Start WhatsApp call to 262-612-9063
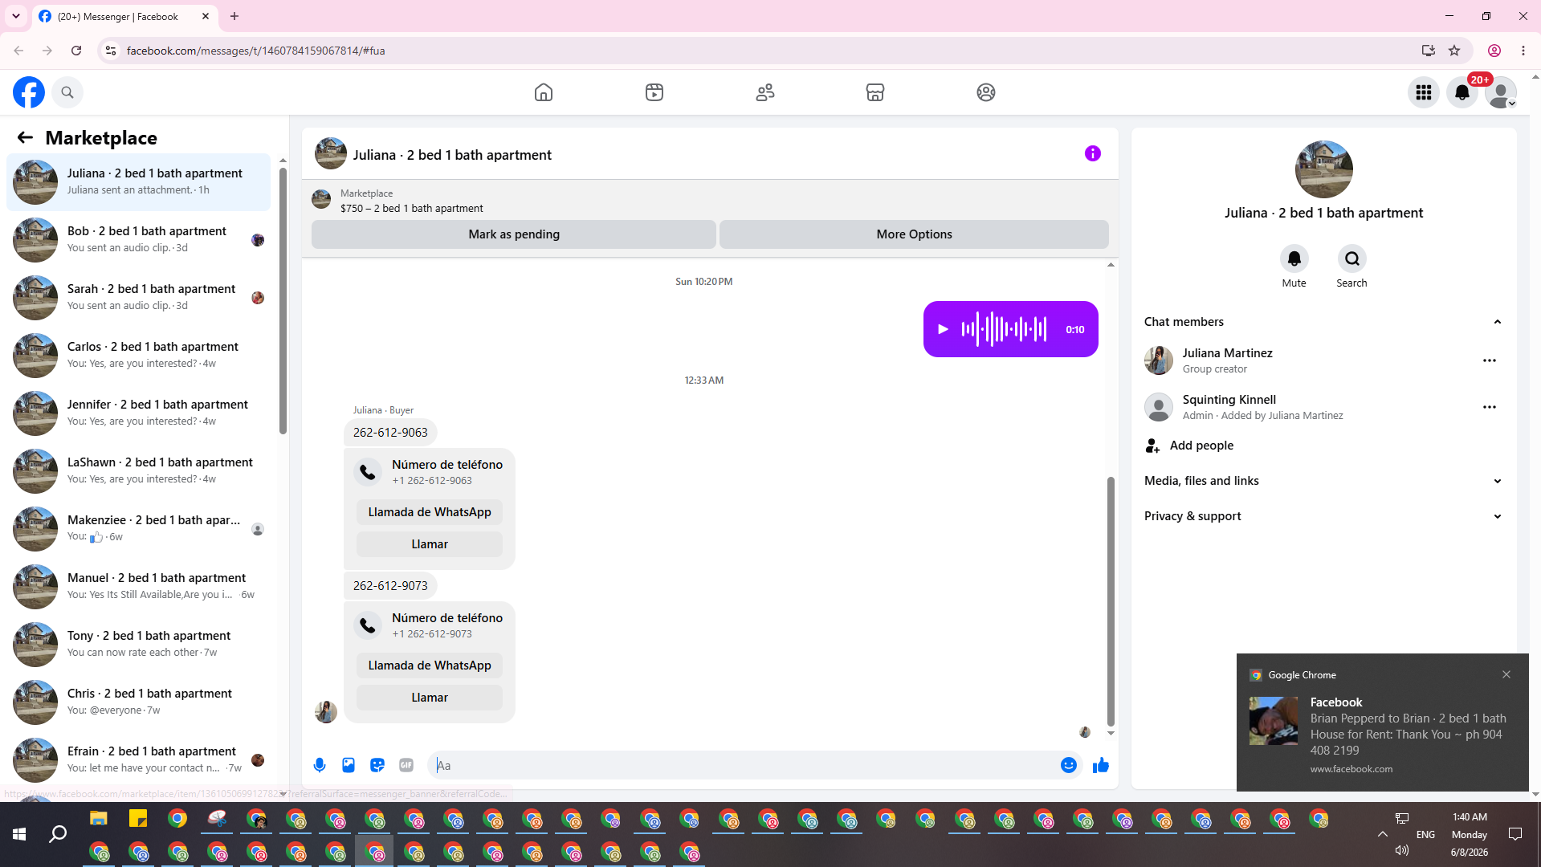Viewport: 1541px width, 867px height. click(x=430, y=512)
